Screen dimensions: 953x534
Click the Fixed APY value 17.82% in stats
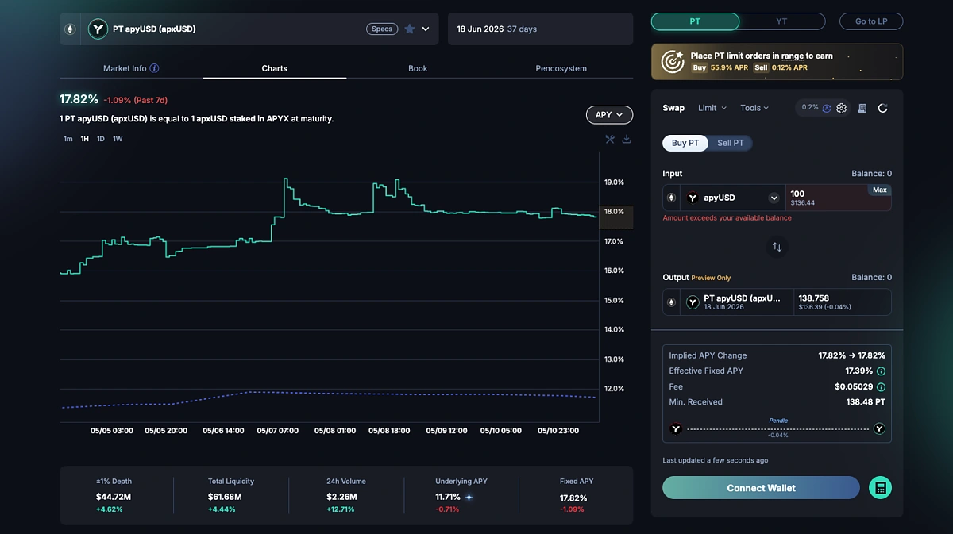(573, 498)
